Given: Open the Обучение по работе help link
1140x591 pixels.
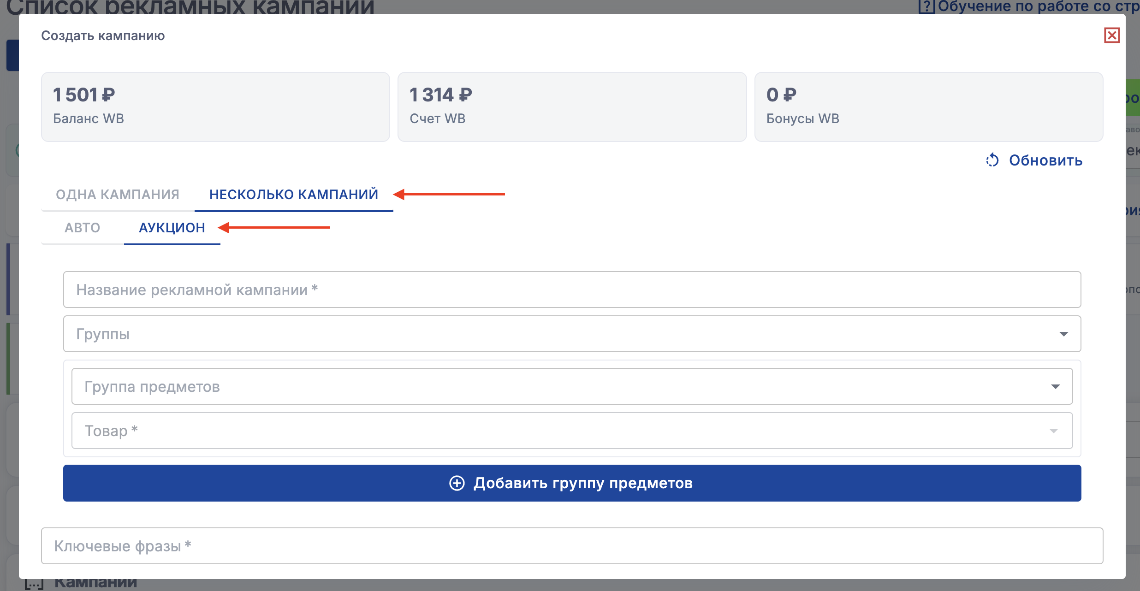Looking at the screenshot, I should point(1038,6).
